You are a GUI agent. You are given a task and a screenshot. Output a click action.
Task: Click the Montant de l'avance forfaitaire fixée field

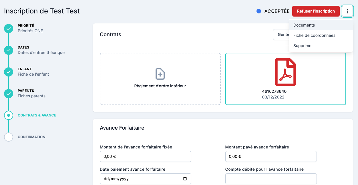145,156
